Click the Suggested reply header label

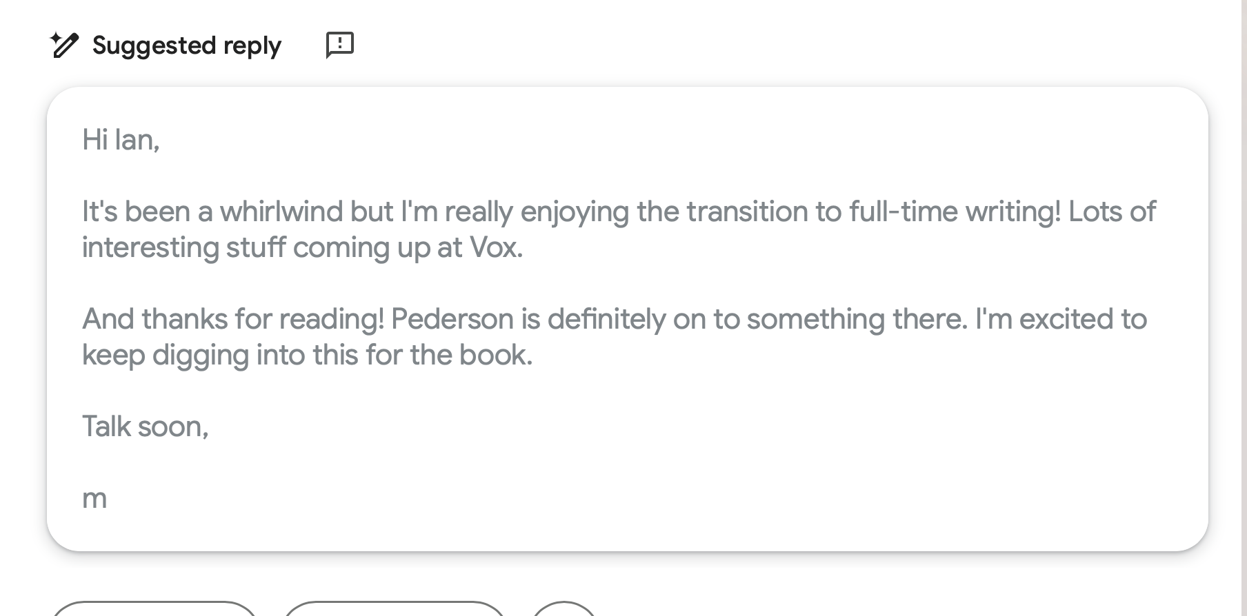pos(186,45)
